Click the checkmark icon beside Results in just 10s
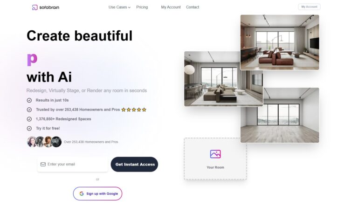Viewport: 358px width, 207px height. click(29, 100)
